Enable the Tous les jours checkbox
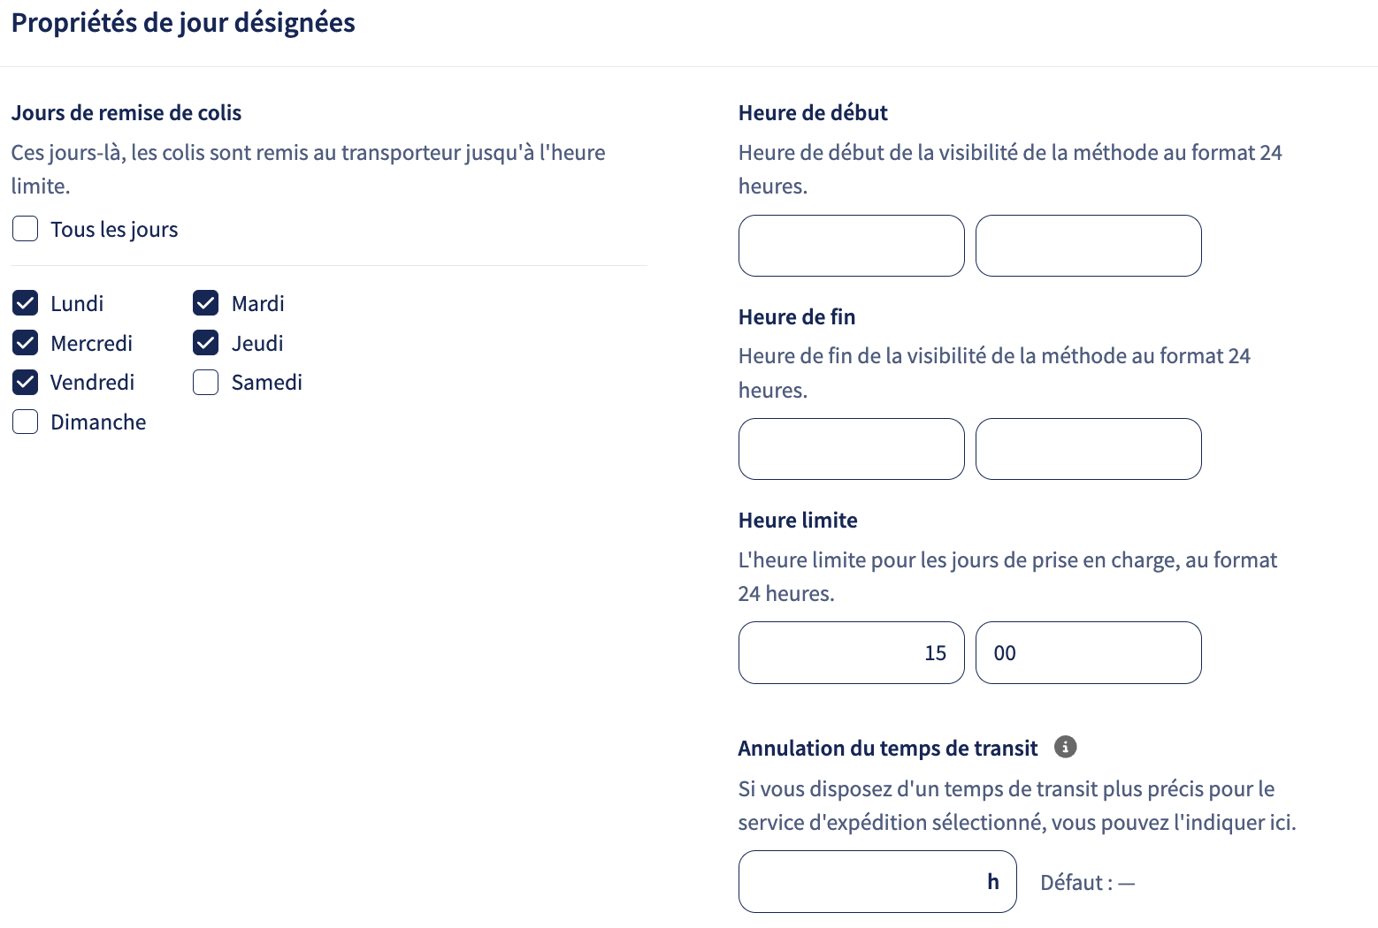Image resolution: width=1378 pixels, height=928 pixels. coord(26,229)
